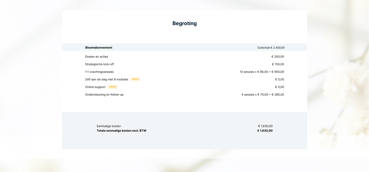Click the Subtotaal € 2.400,00 amount
369x172 pixels.
pyautogui.click(x=271, y=48)
